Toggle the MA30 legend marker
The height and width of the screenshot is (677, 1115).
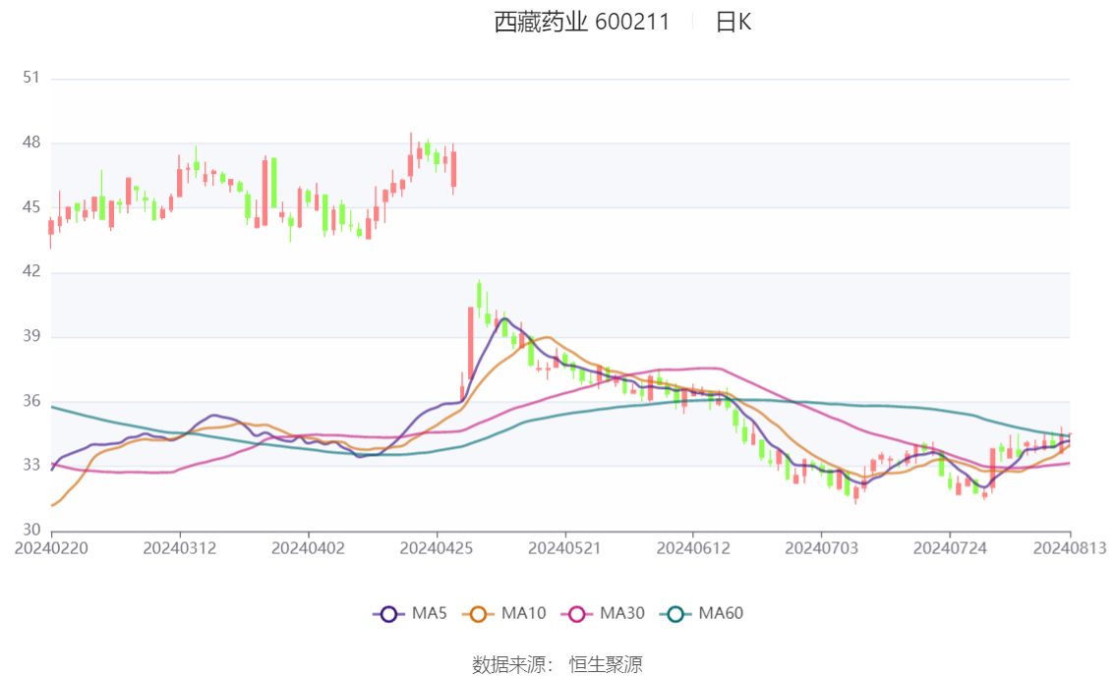pos(577,614)
